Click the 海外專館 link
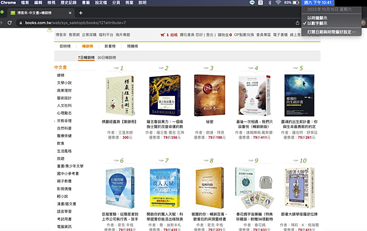367x231 pixels. (x=123, y=35)
